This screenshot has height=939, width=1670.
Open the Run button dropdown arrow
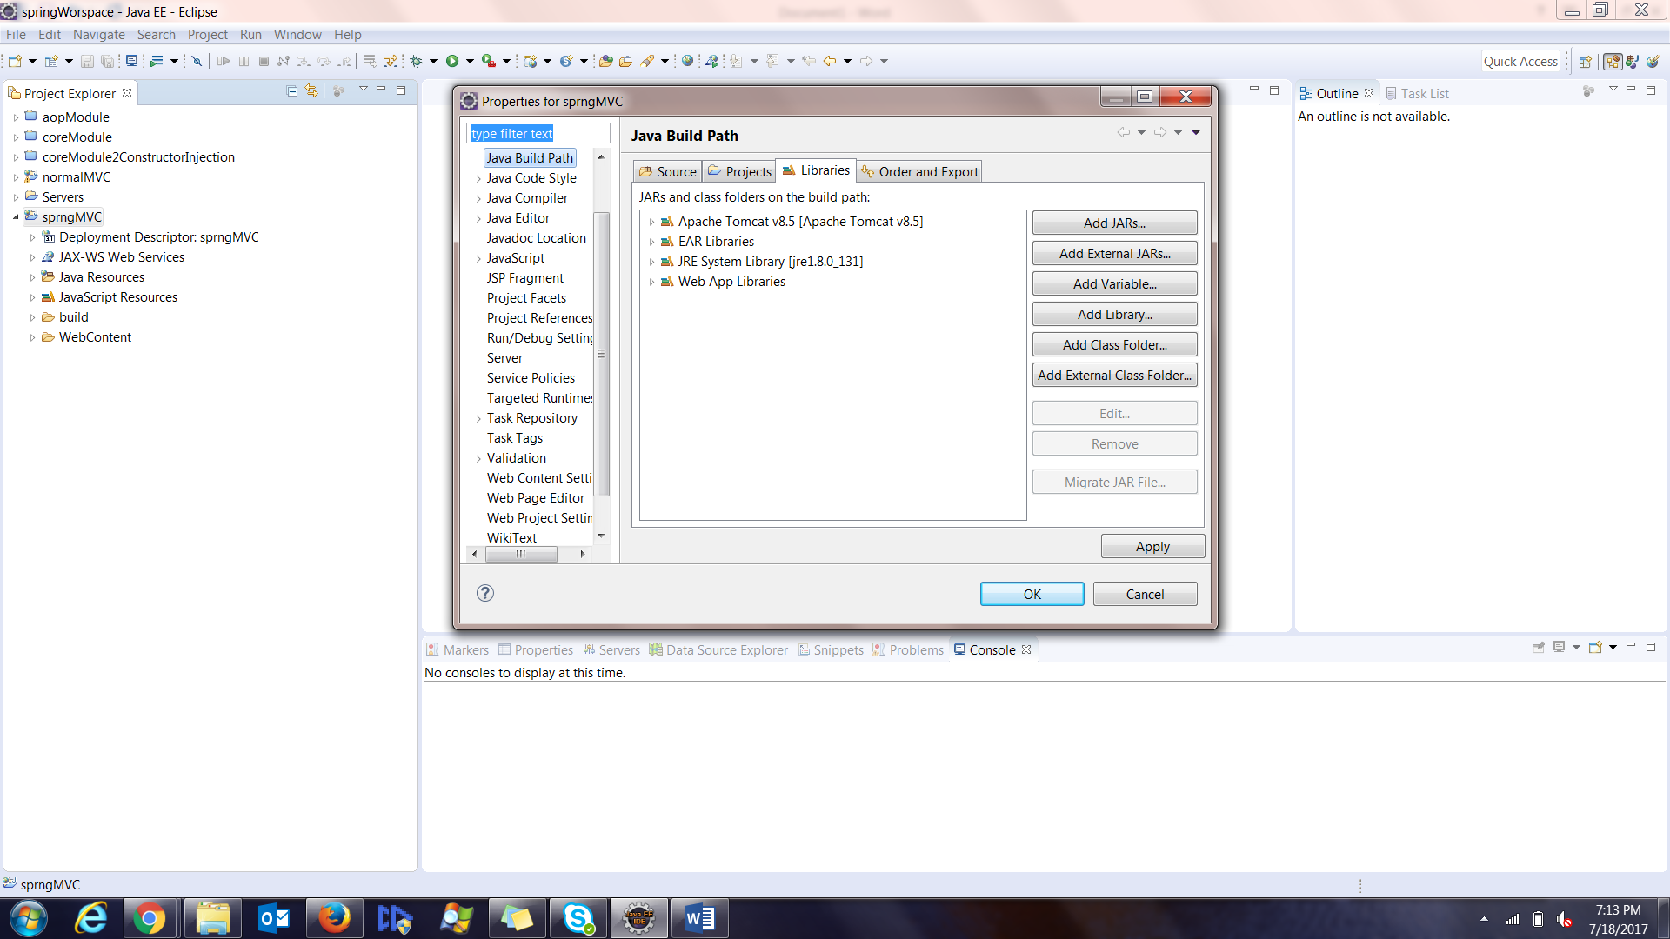tap(470, 61)
